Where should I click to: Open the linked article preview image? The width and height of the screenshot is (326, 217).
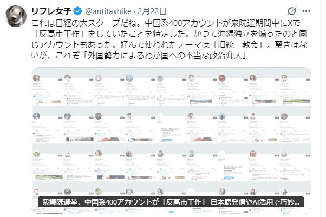tap(171, 141)
